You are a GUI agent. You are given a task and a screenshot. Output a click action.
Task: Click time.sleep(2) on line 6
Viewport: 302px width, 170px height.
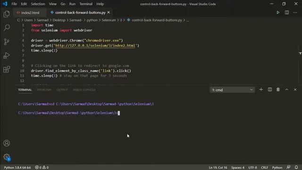click(x=44, y=51)
